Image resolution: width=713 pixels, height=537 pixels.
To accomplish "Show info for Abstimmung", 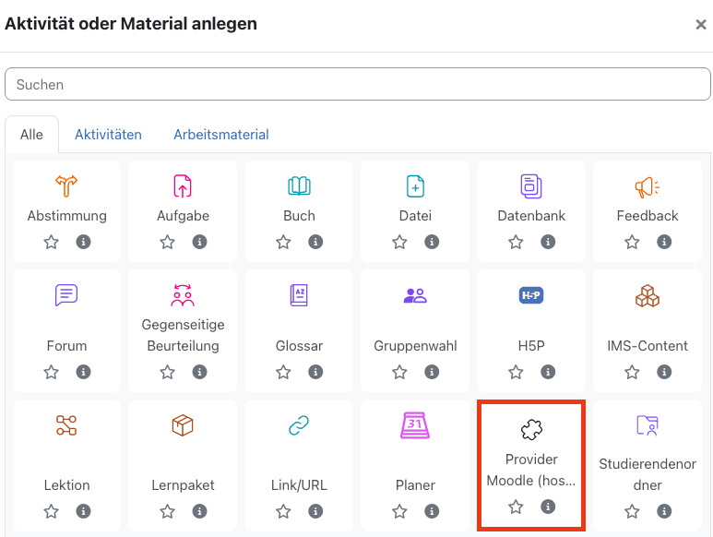I will (83, 242).
